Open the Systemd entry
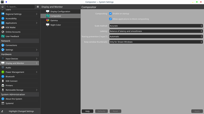 [20, 103]
